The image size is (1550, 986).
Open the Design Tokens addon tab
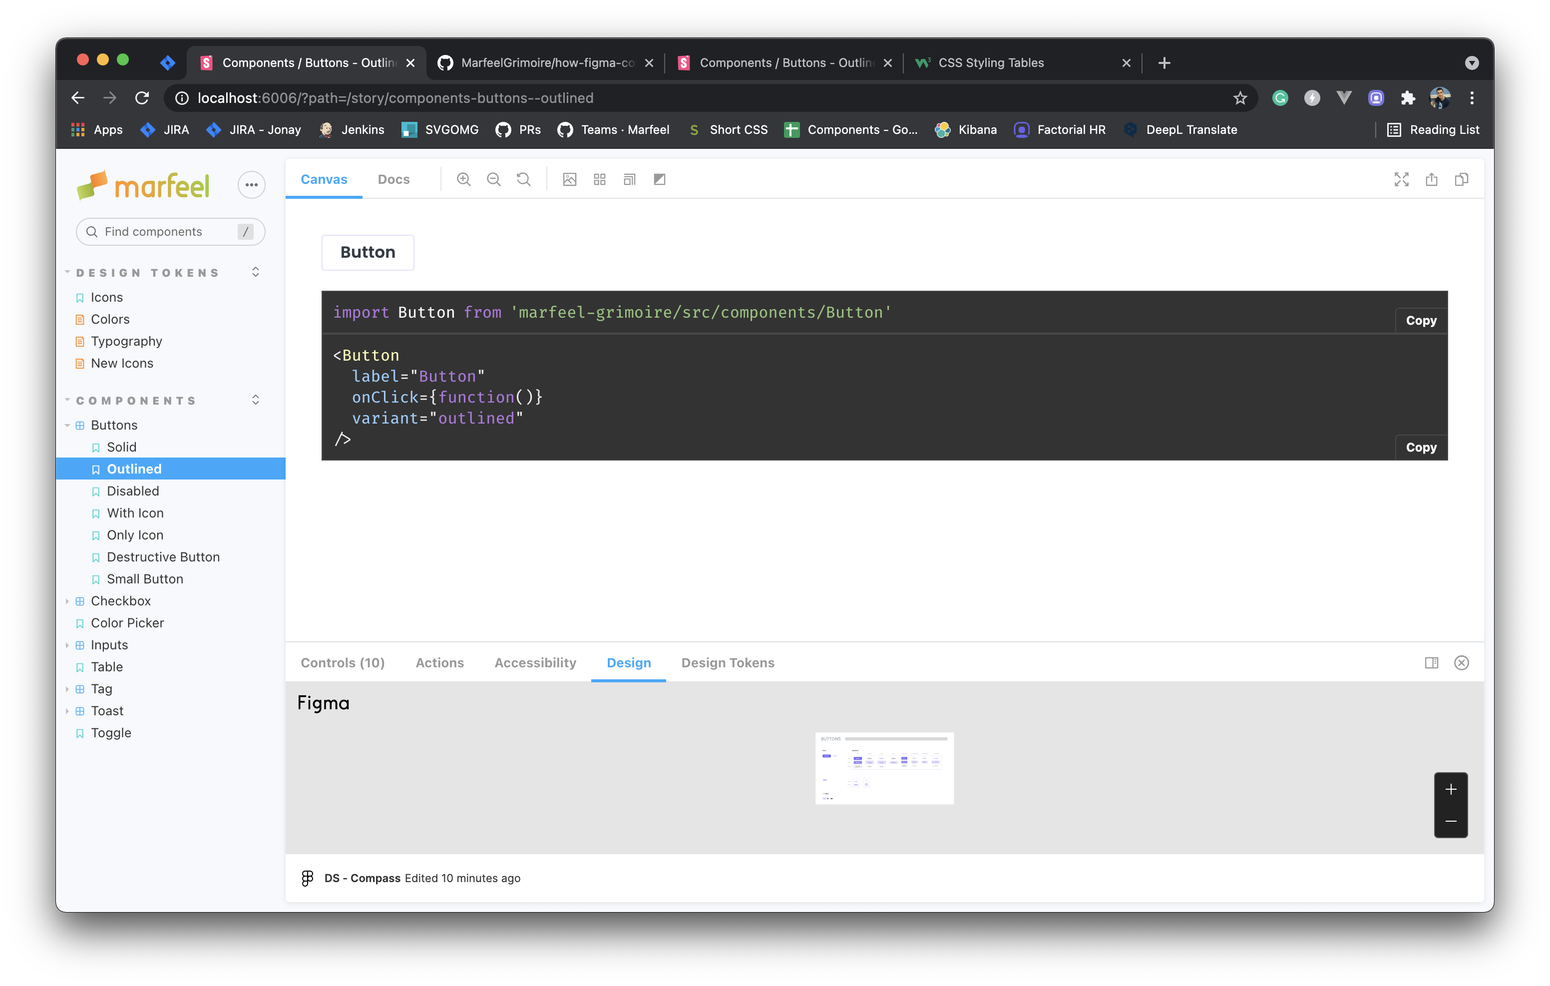[x=728, y=663]
